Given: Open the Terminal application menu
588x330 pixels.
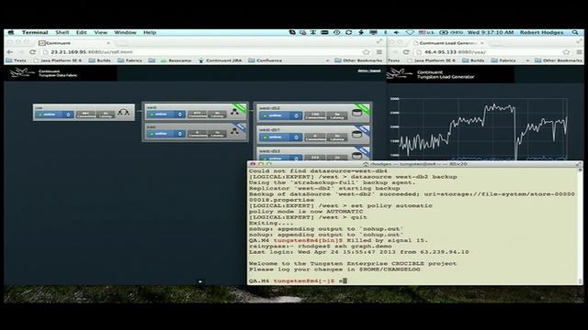Looking at the screenshot, I should click(x=35, y=33).
